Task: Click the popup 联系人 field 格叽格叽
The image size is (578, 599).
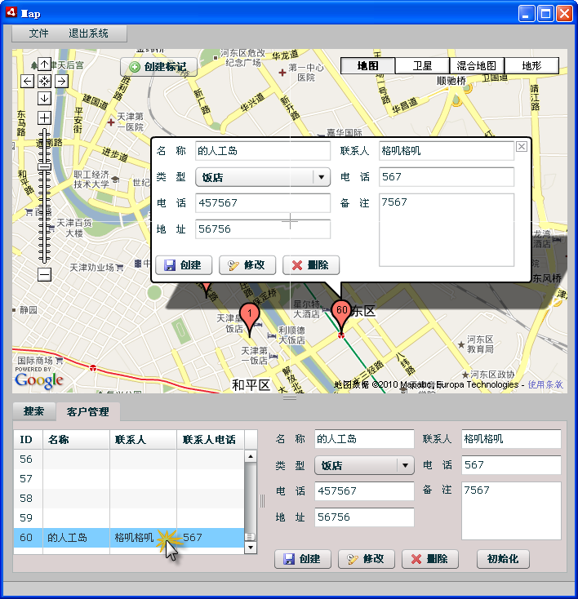Action: [447, 150]
